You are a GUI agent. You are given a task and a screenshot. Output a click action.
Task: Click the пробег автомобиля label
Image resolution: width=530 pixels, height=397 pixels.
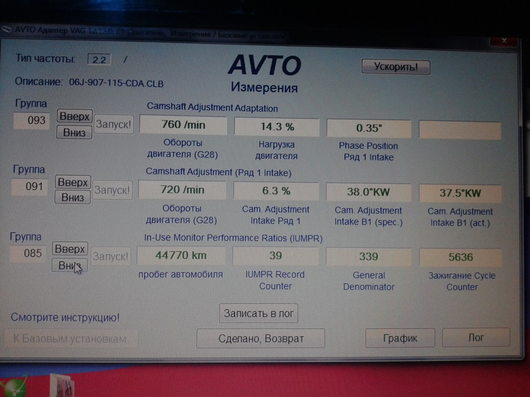pyautogui.click(x=181, y=275)
